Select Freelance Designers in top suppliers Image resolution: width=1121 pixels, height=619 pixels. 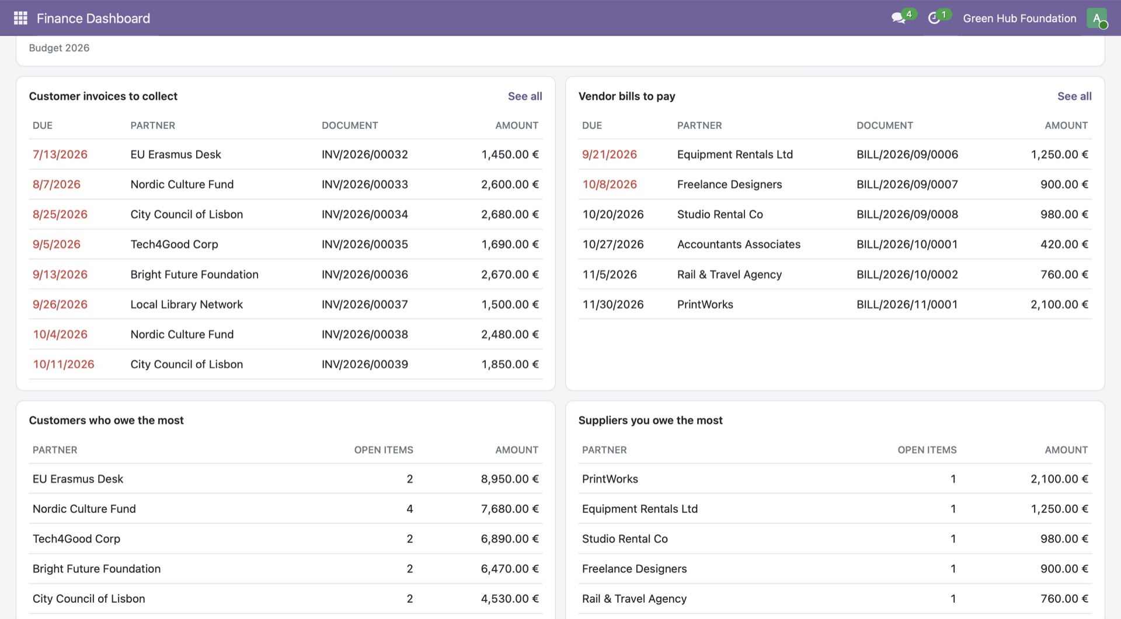tap(635, 569)
